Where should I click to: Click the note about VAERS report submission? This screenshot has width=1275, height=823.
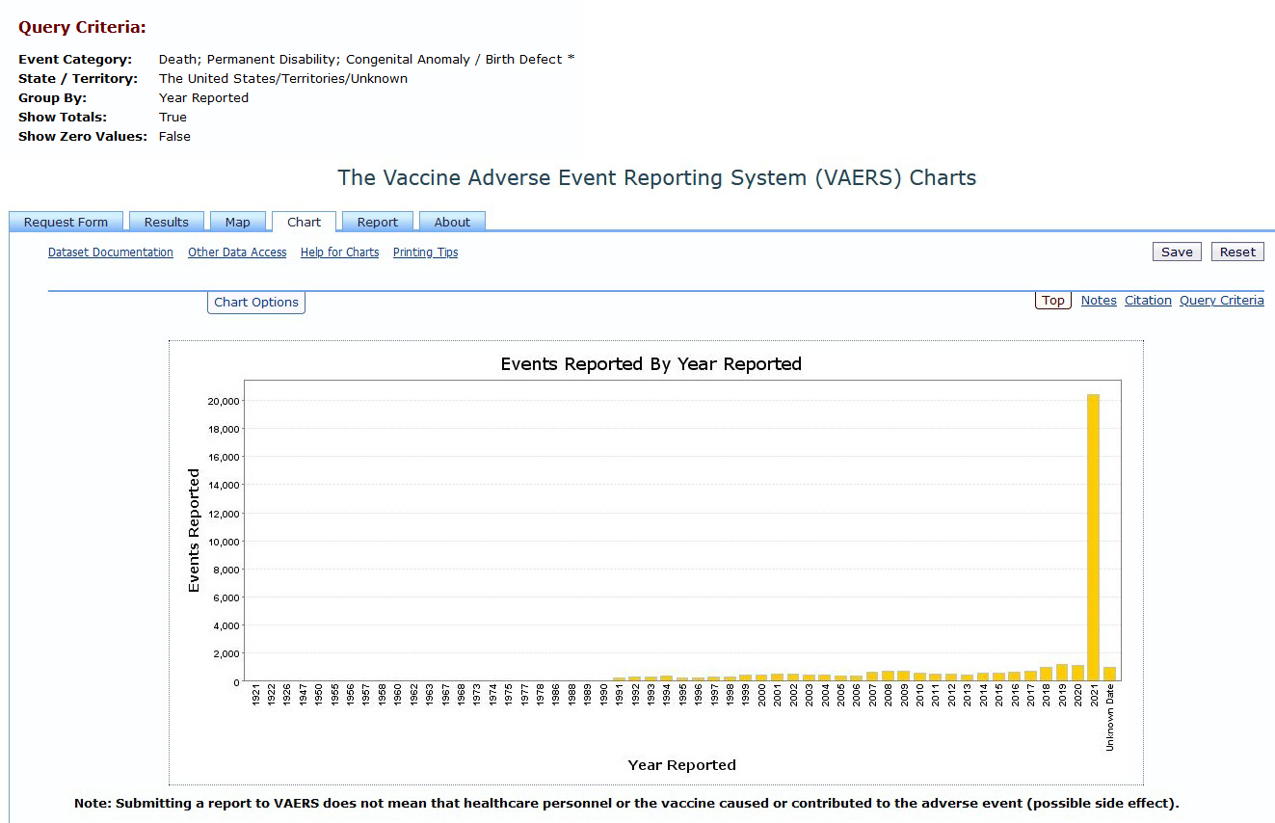(626, 803)
